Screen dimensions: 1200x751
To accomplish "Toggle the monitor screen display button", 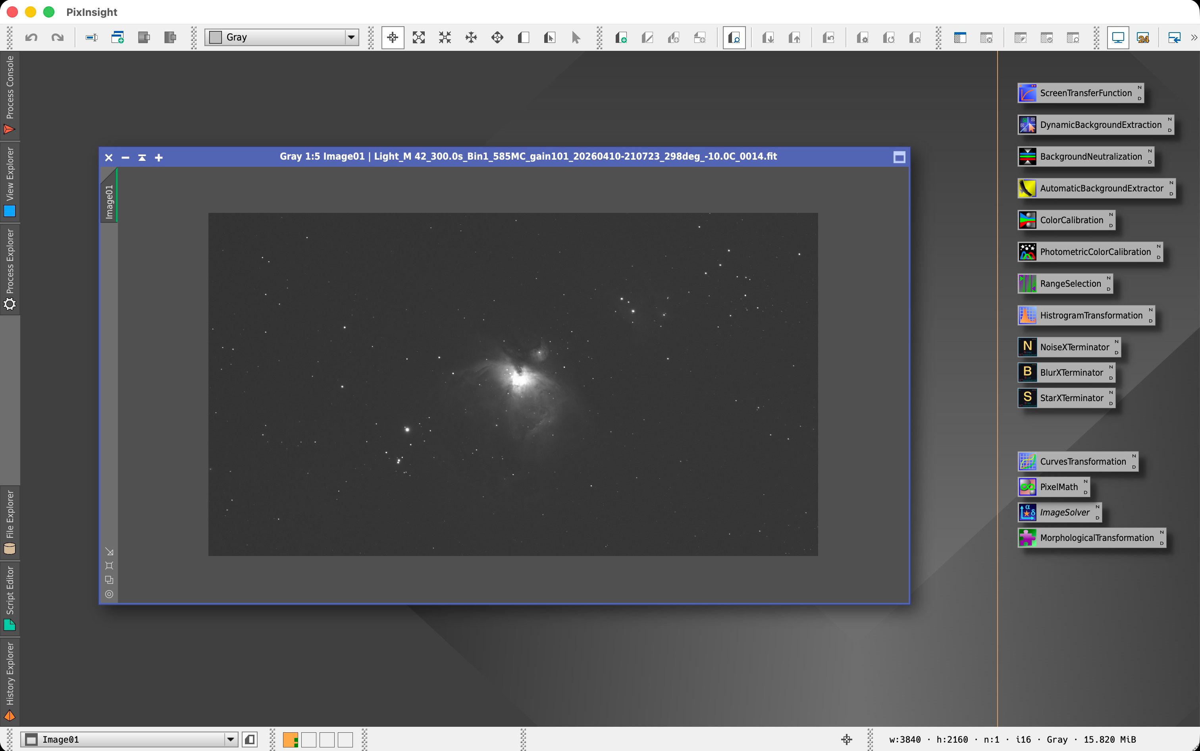I will click(1118, 38).
